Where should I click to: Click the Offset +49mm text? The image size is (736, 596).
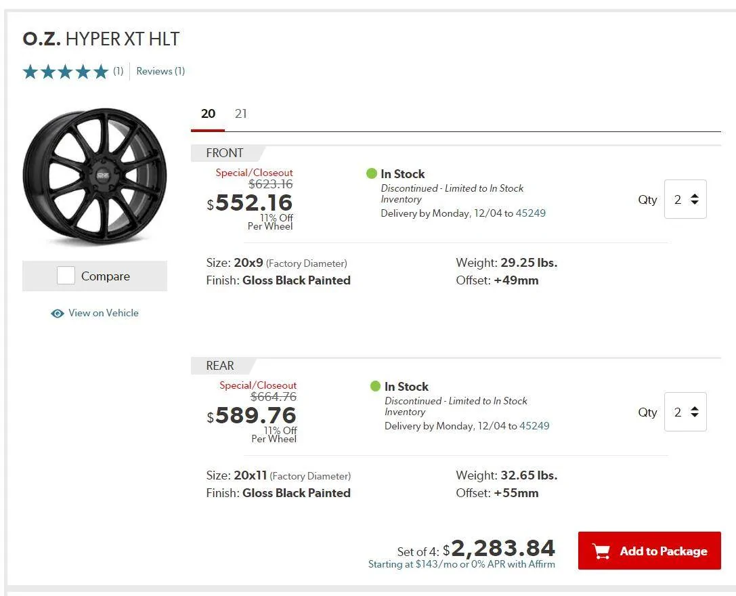click(x=497, y=280)
